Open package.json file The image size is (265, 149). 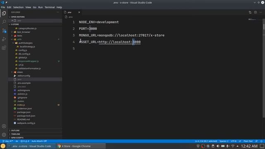click(x=24, y=112)
